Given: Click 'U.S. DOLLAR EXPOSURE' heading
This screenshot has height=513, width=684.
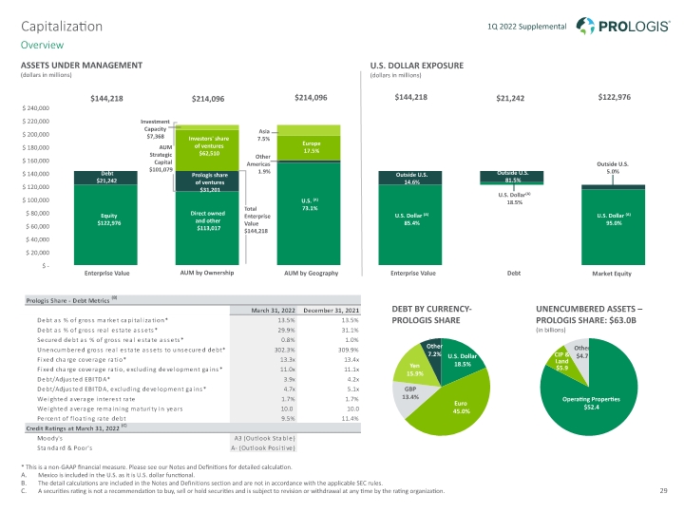Looking at the screenshot, I should [417, 66].
